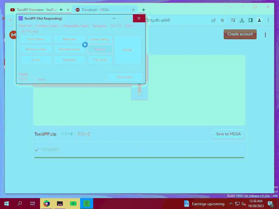This screenshot has width=279, height=209.
Task: Select the GDI Payloads tab
Action: [x=29, y=31]
